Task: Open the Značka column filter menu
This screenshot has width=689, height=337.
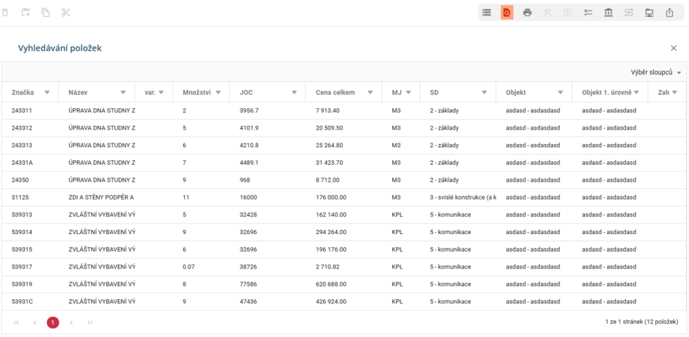Action: (47, 92)
